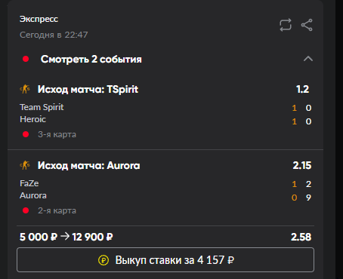Click the gold coin icon in buyout button
This screenshot has width=343, height=279.
104,260
